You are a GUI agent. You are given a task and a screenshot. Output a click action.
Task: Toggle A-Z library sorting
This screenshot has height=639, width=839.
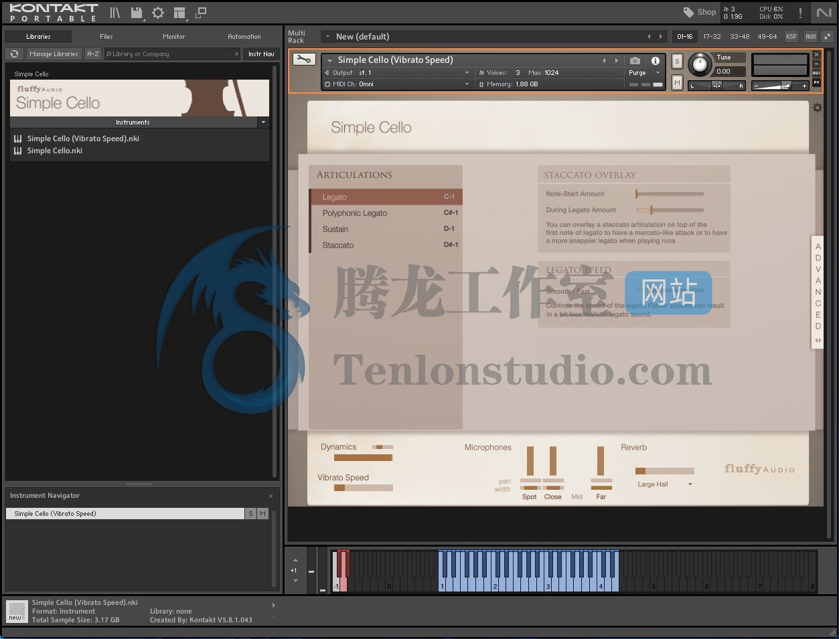pyautogui.click(x=93, y=54)
